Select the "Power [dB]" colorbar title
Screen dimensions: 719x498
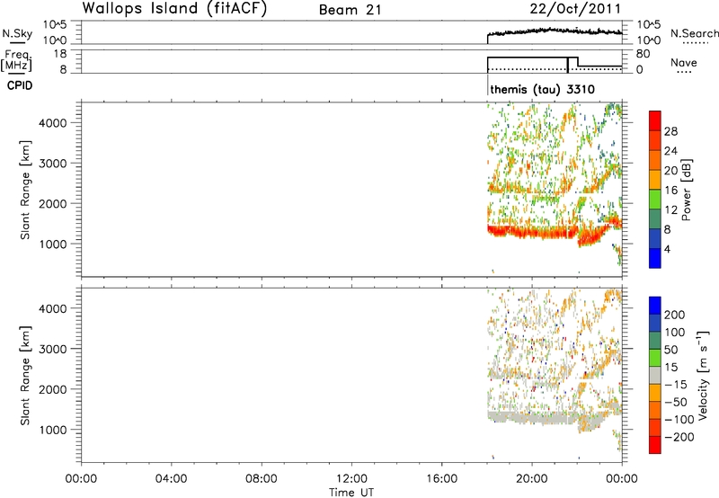pos(686,190)
